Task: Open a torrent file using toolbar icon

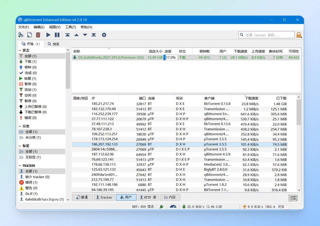Action: tap(29, 35)
